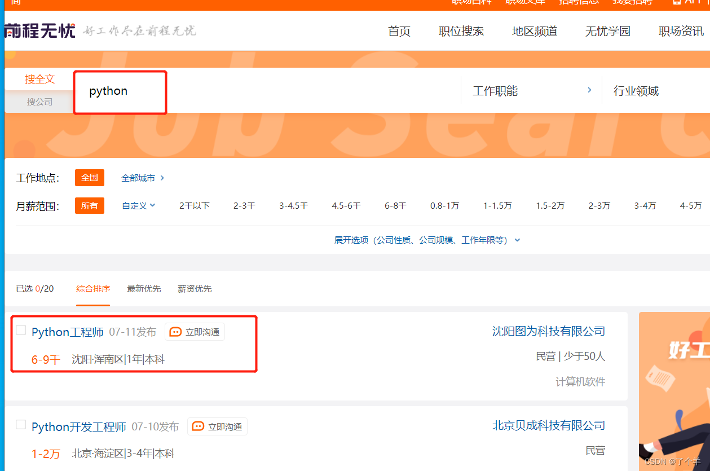Viewport: 710px width, 471px height.
Task: Switch to the 搜公司 search mode tab
Action: 39,102
